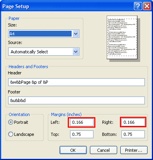Click the page preview thumbnail
This screenshot has width=153, height=160.
pos(122,37)
